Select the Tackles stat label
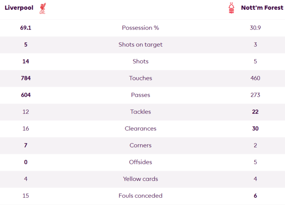The height and width of the screenshot is (208, 285). coord(141,112)
